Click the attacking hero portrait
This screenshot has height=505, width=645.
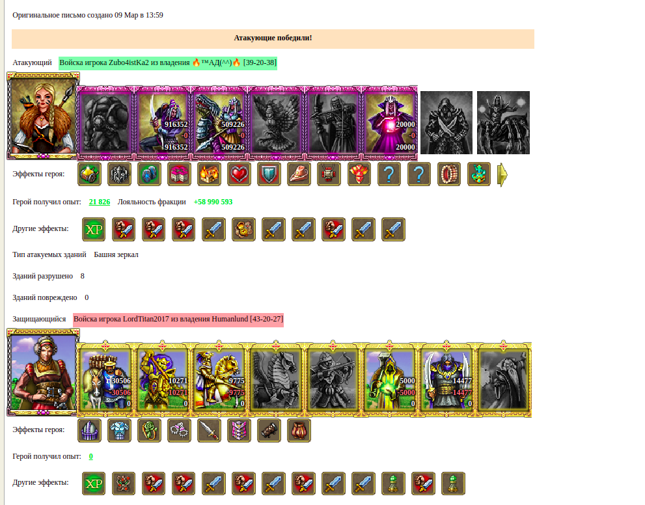pyautogui.click(x=43, y=116)
